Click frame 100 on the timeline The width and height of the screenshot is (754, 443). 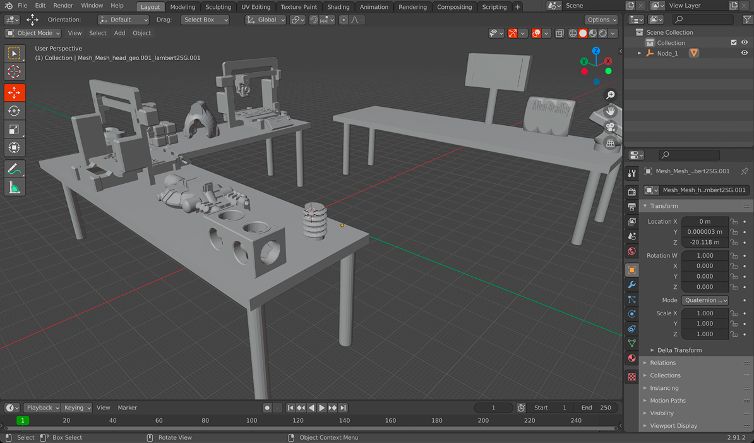(x=251, y=420)
